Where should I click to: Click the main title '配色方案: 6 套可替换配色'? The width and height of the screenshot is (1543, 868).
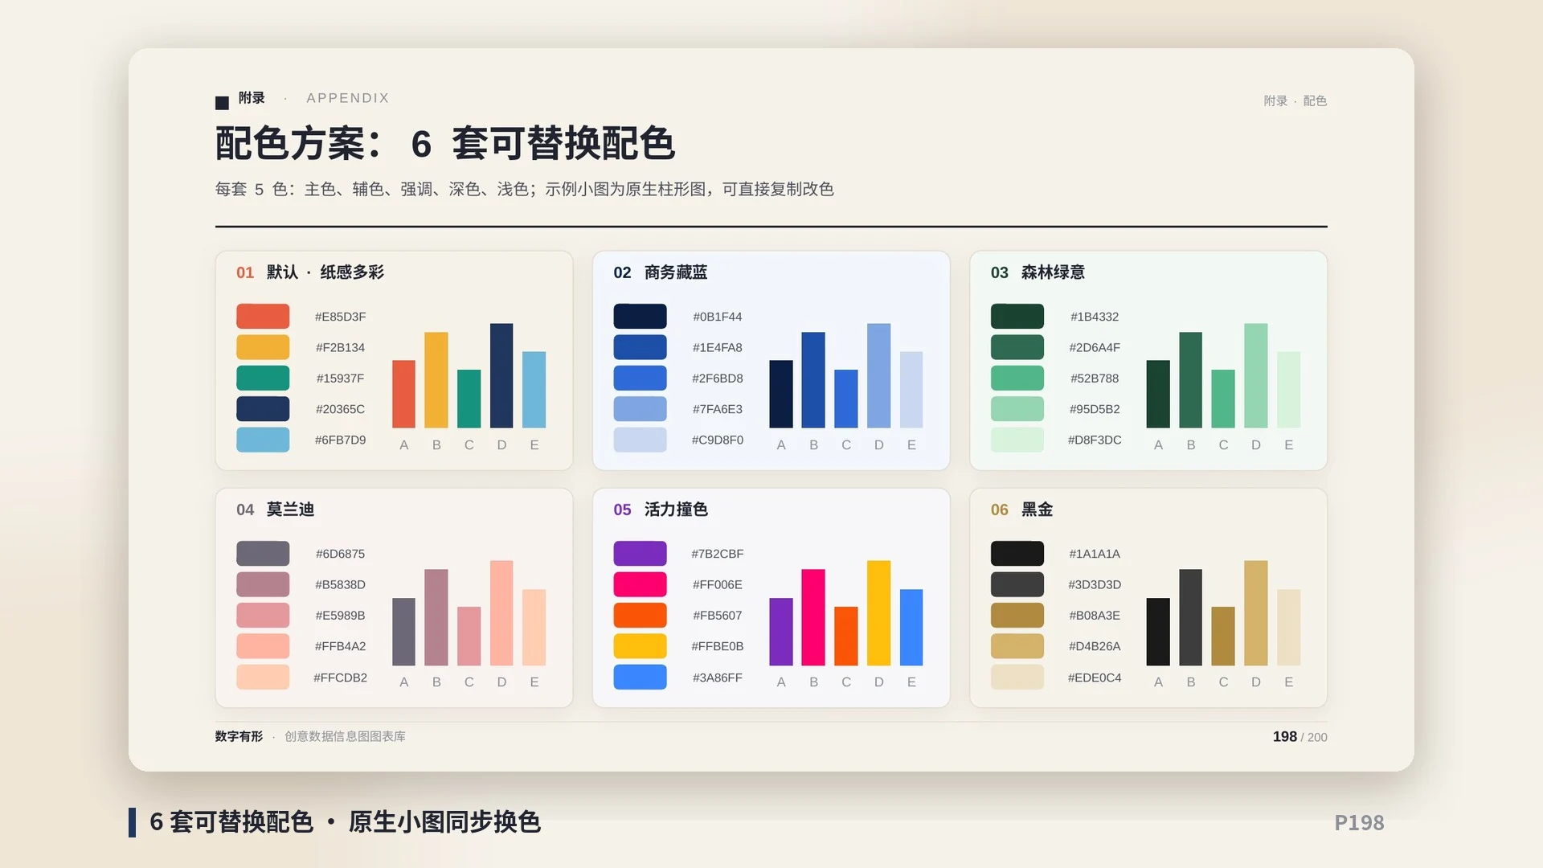445,145
